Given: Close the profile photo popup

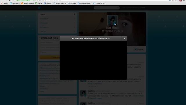Looking at the screenshot, I should coord(124,38).
